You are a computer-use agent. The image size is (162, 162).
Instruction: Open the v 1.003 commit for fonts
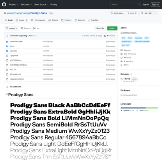tap(46, 46)
